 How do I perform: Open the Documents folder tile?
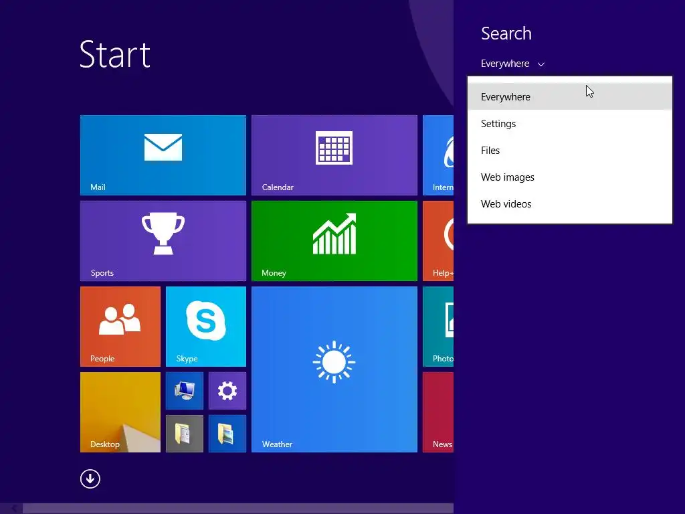pos(185,434)
